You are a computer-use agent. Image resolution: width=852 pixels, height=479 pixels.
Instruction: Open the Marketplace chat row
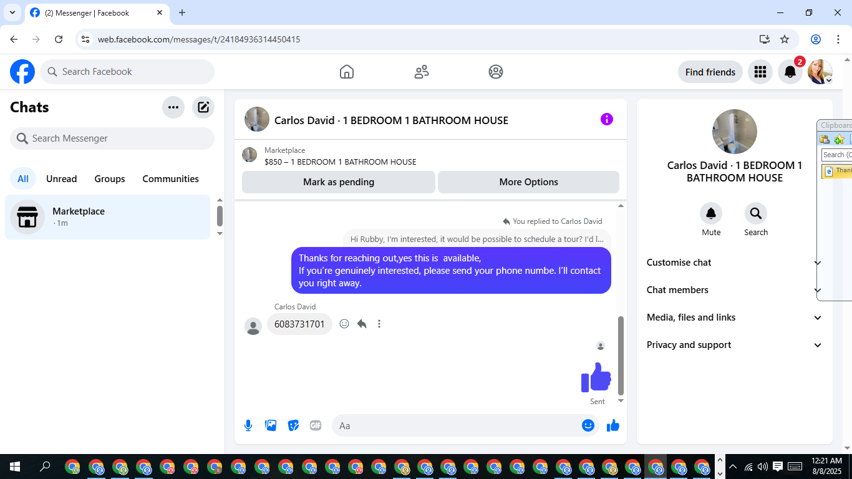point(108,217)
